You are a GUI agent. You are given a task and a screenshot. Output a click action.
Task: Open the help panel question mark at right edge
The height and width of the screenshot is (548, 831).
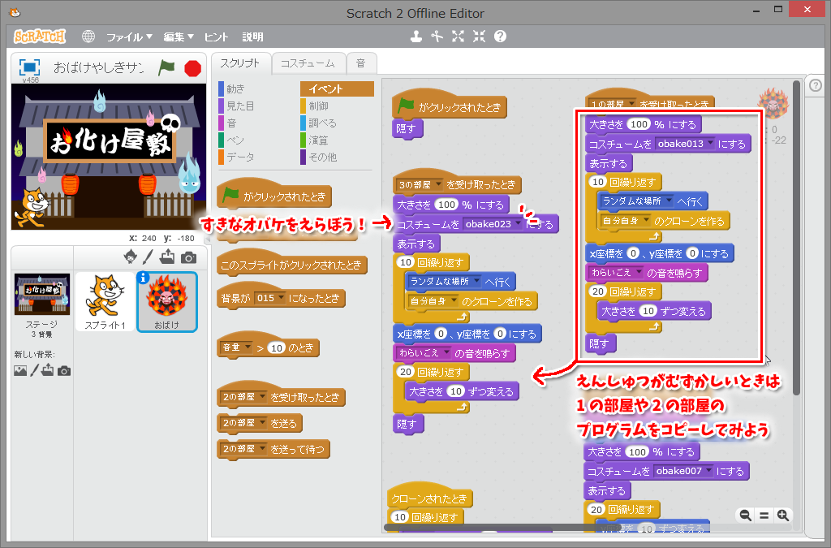pos(816,84)
